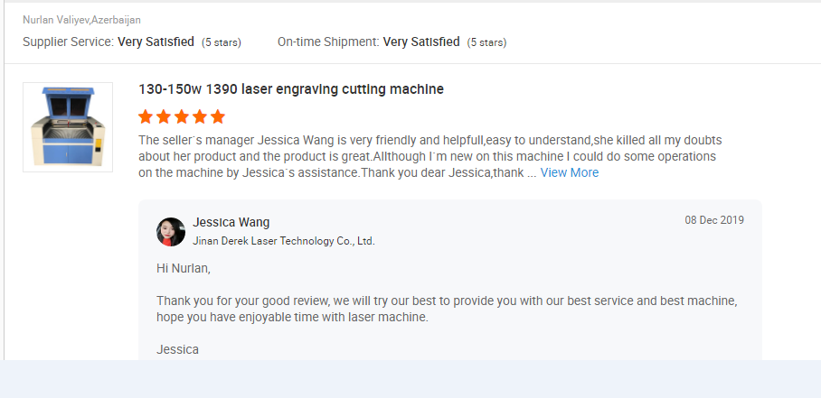Click the 'Hi Nurlan,' greeting in the reply
This screenshot has height=398, width=821.
(x=184, y=269)
